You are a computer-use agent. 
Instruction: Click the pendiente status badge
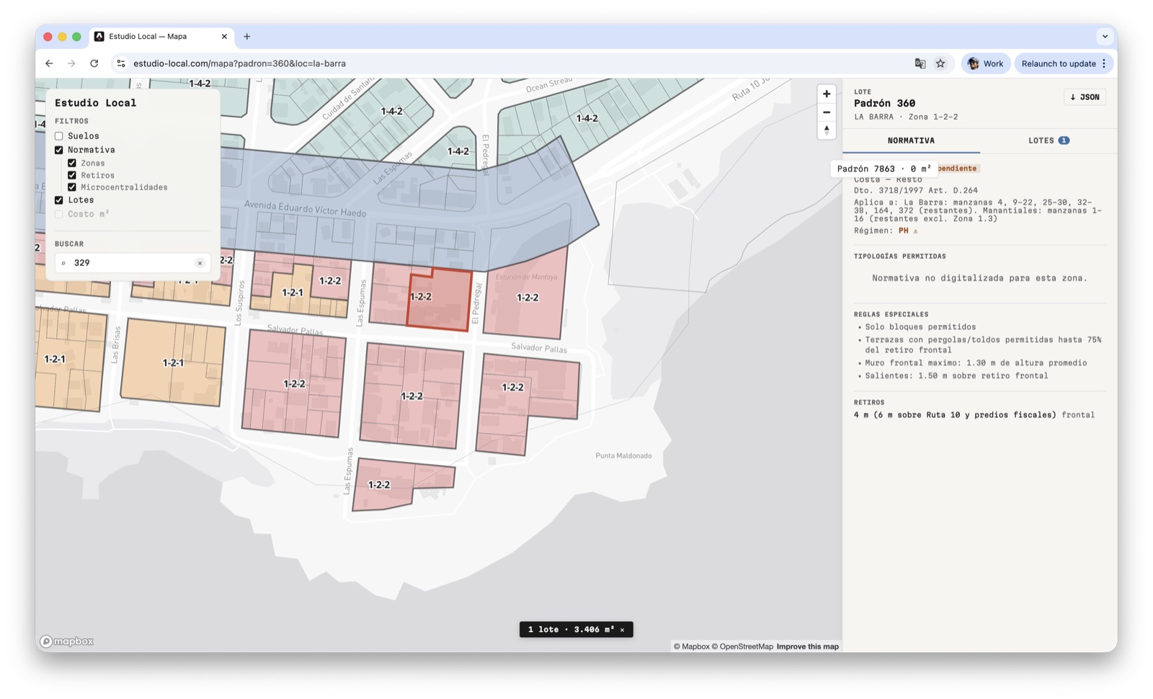click(958, 169)
